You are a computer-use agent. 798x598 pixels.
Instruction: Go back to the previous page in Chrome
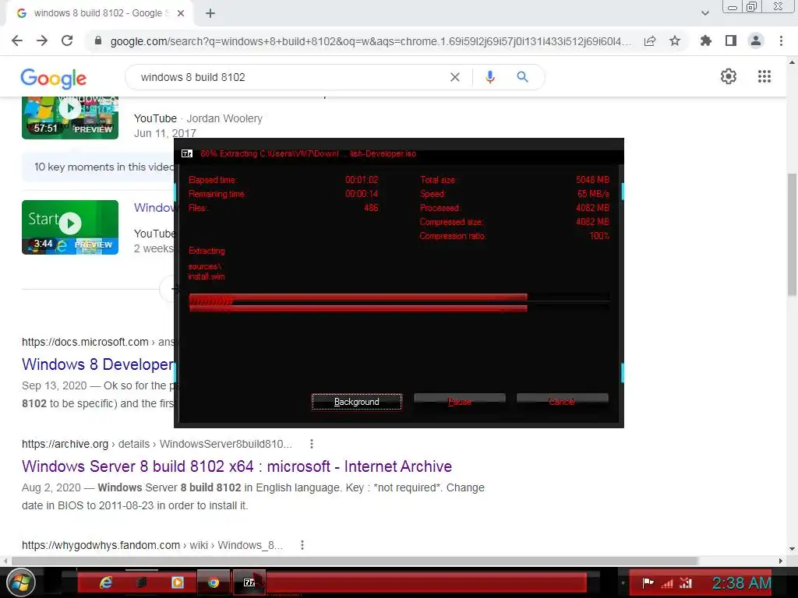[17, 40]
